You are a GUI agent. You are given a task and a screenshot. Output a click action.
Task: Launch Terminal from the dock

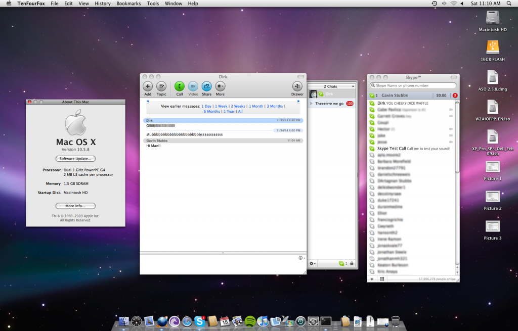326,321
